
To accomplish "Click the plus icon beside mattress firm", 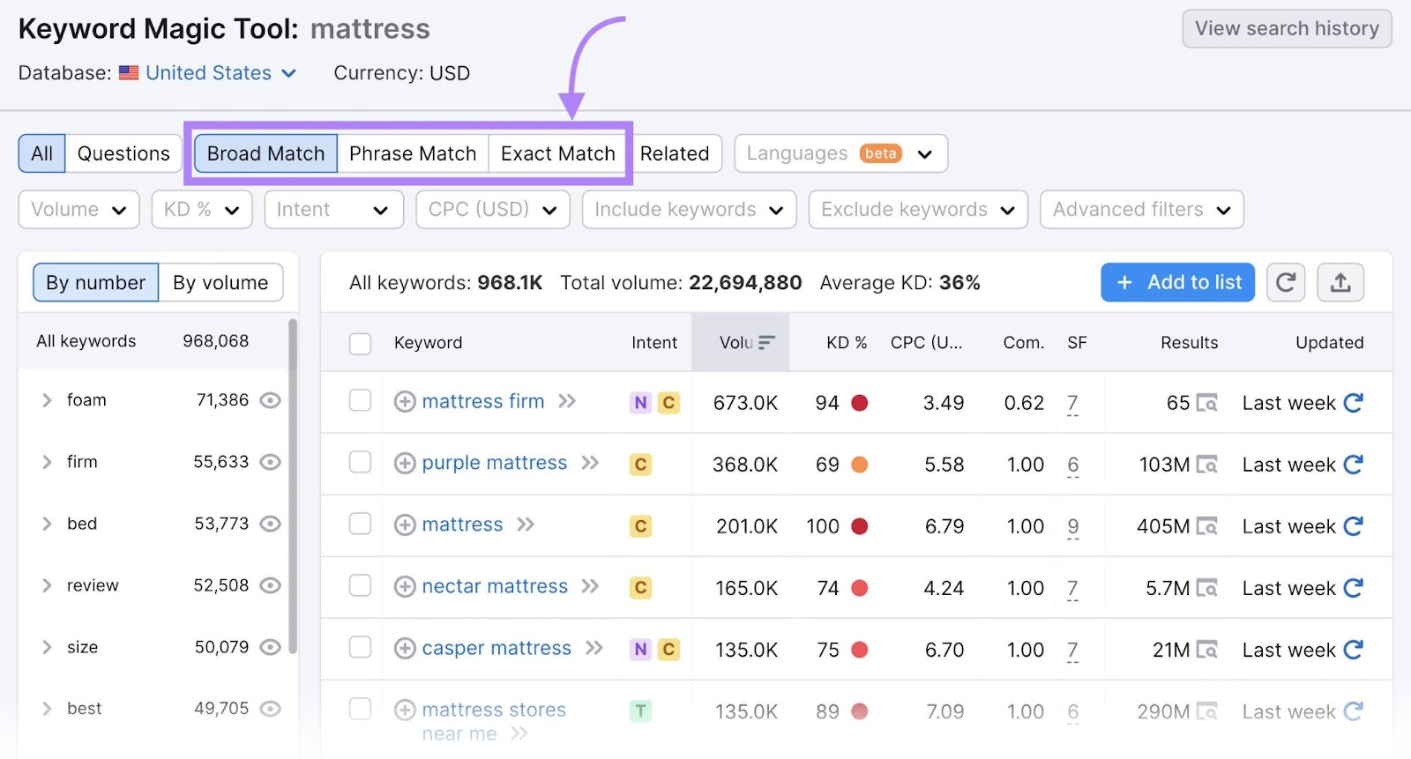I will coord(405,402).
